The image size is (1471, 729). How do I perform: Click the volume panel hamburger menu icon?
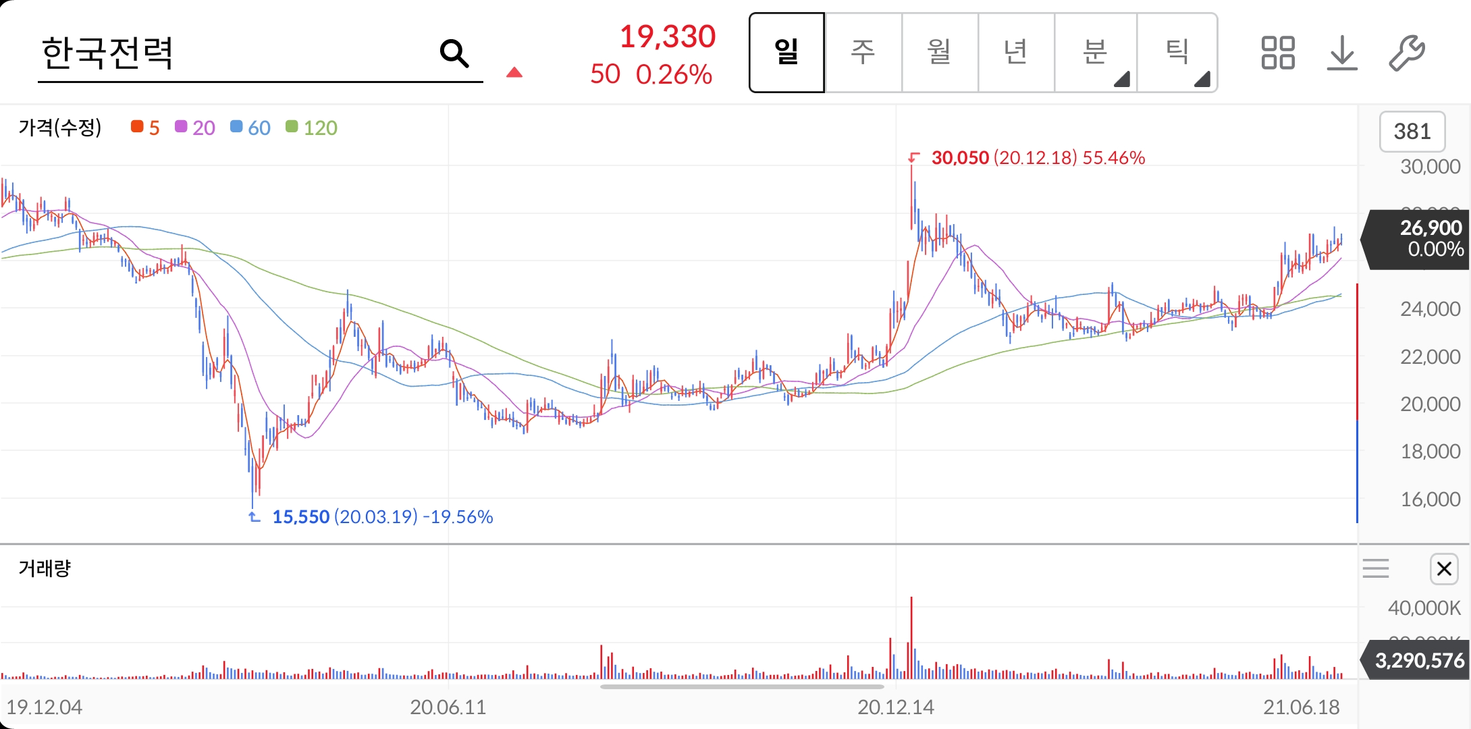(x=1375, y=568)
